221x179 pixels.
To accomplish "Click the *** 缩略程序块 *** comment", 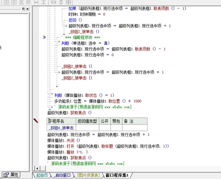I will [x=83, y=38].
